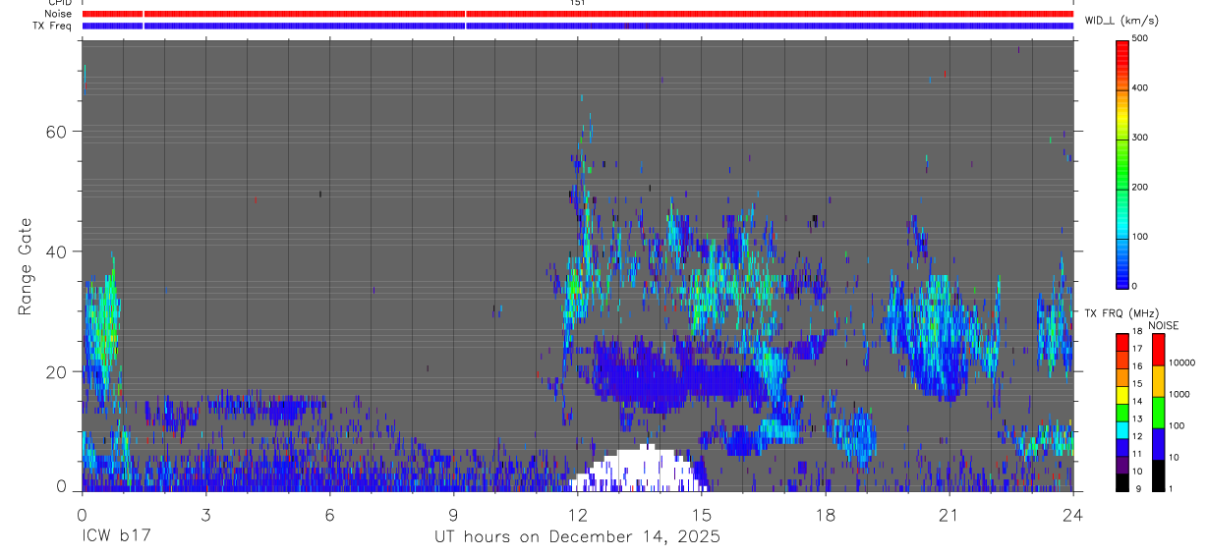Image resolution: width=1207 pixels, height=557 pixels.
Task: Click the '12' UT hour axis tick
Action: pos(578,513)
